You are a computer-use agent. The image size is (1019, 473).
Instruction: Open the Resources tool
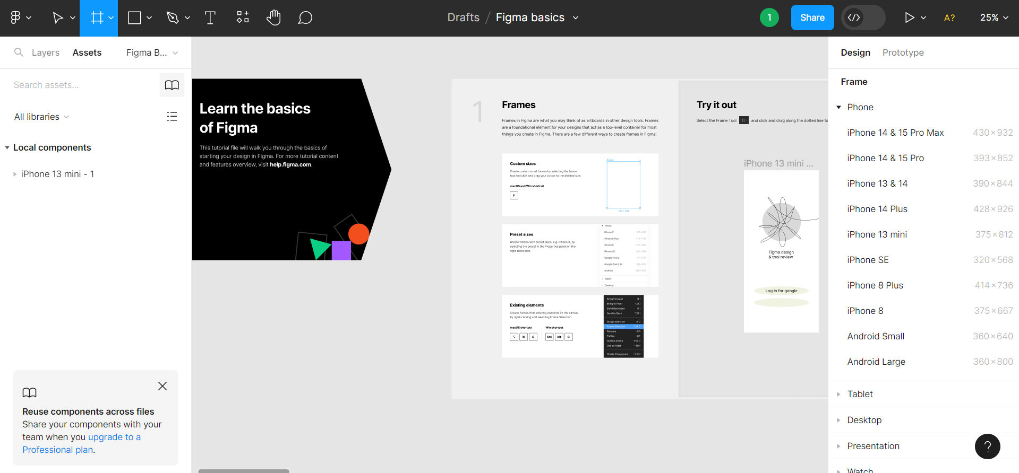tap(243, 18)
